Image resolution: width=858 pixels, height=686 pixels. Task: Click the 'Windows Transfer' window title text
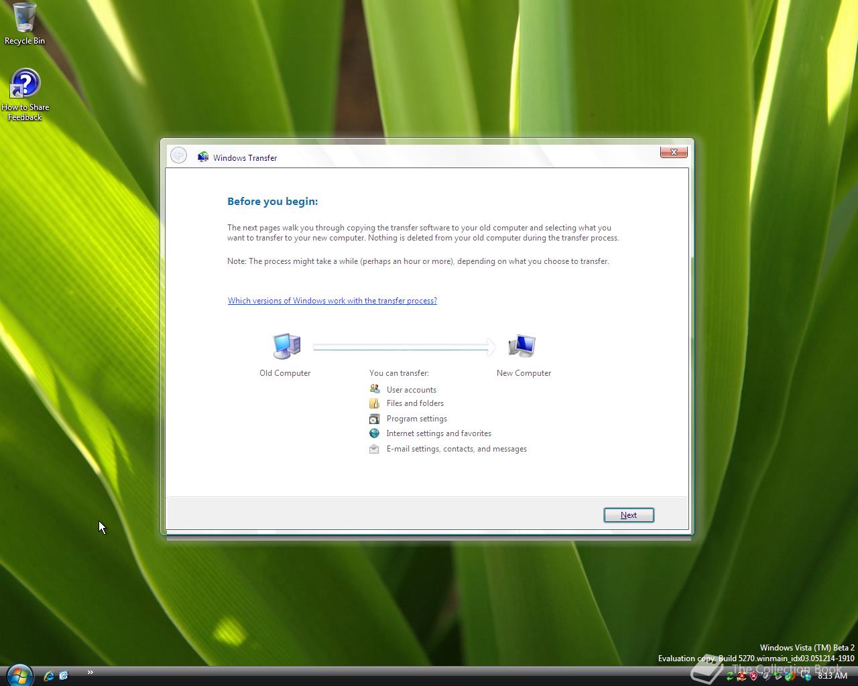click(x=245, y=158)
